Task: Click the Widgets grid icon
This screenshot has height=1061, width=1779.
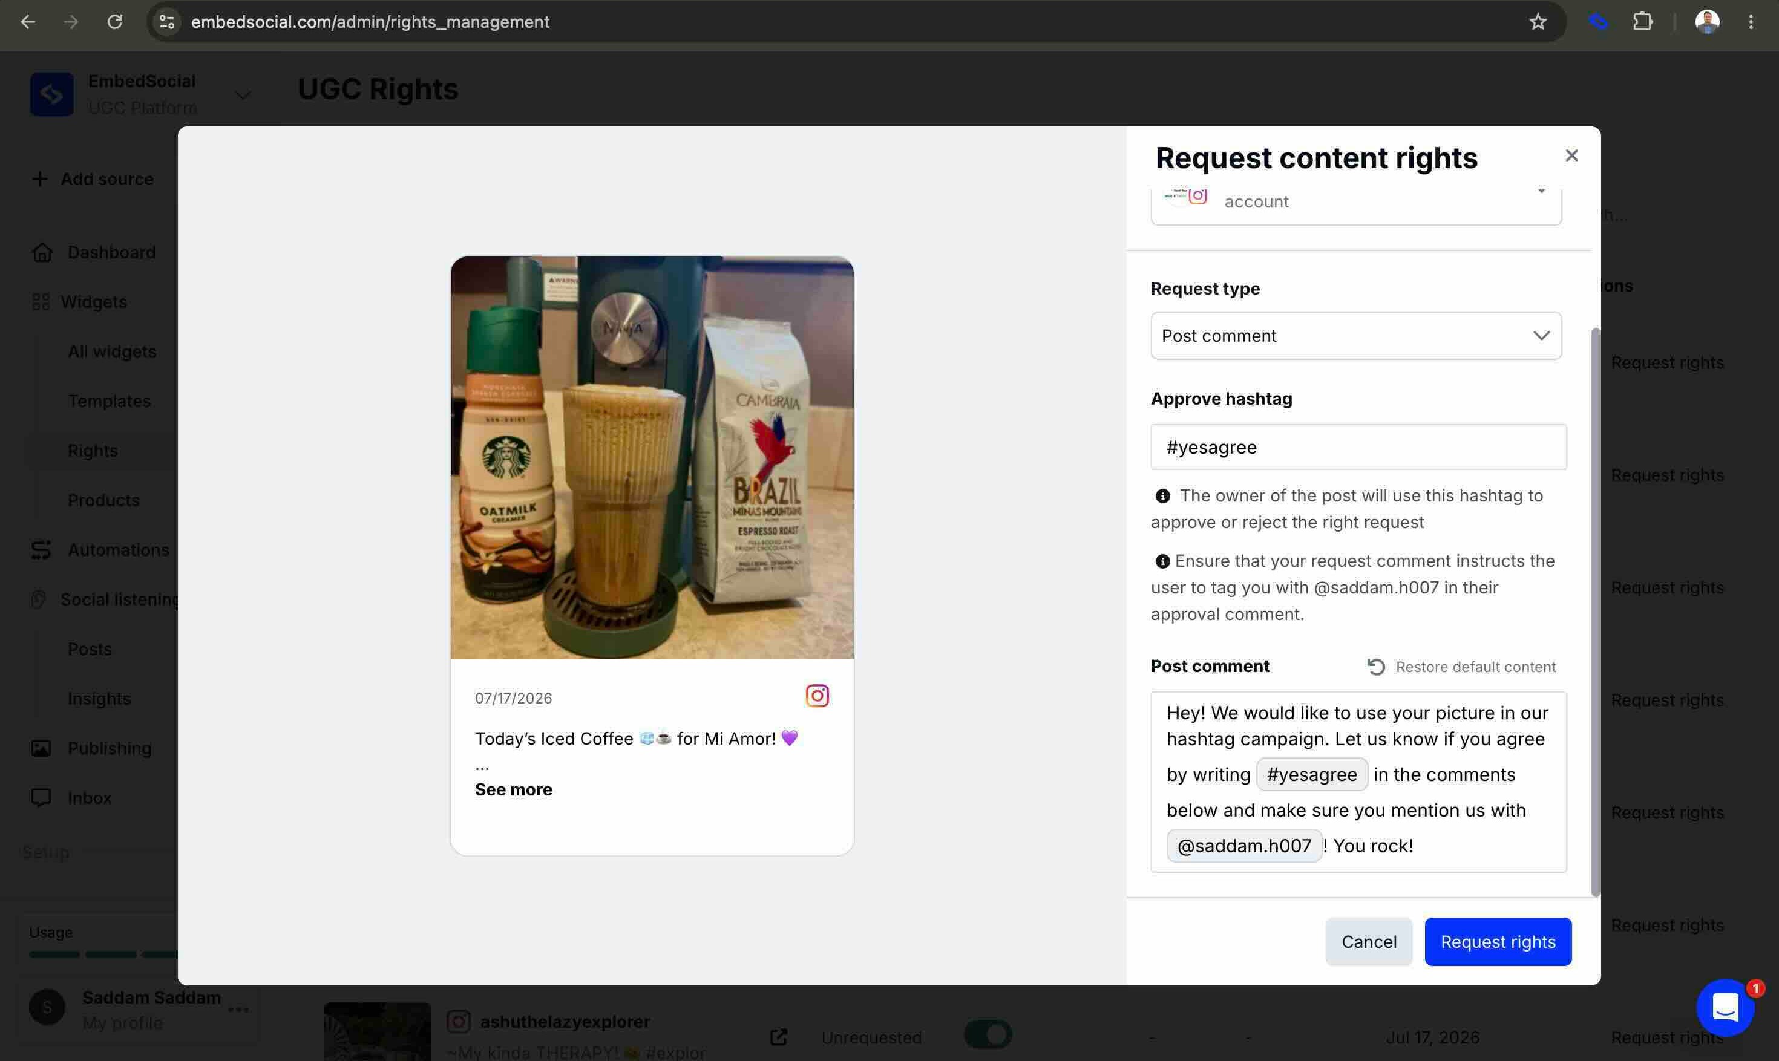Action: click(41, 302)
